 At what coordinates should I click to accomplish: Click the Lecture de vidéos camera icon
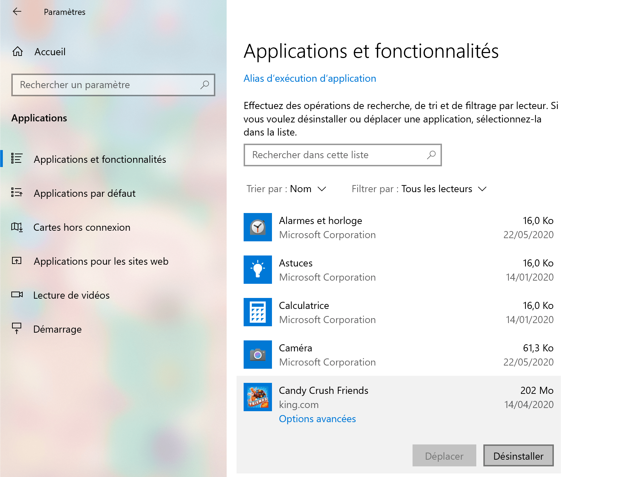click(17, 294)
